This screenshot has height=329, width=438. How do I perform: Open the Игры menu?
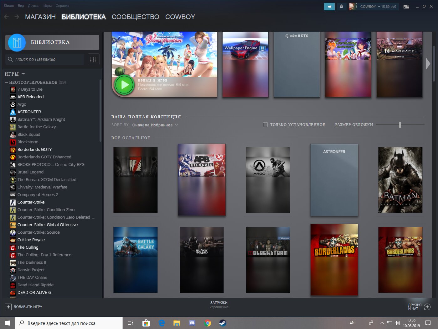click(48, 6)
